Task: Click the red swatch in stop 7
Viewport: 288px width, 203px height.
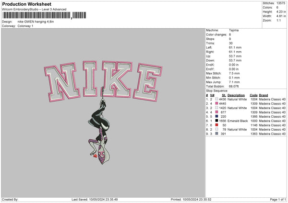Action: (218, 125)
